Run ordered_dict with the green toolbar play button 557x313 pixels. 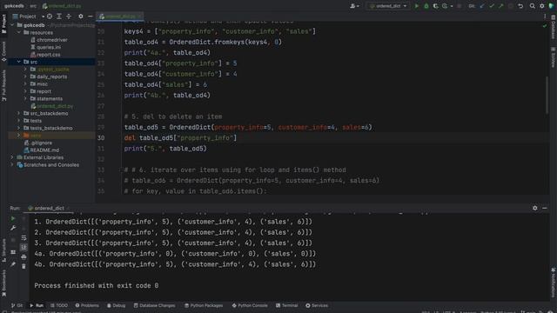pyautogui.click(x=417, y=6)
